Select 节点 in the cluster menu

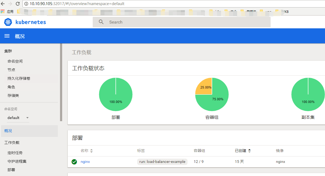[x=11, y=70]
